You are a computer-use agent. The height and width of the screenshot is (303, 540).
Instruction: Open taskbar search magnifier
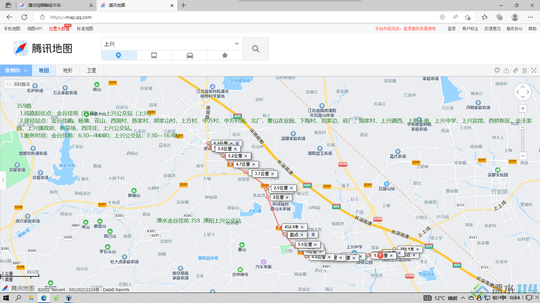coord(18,298)
